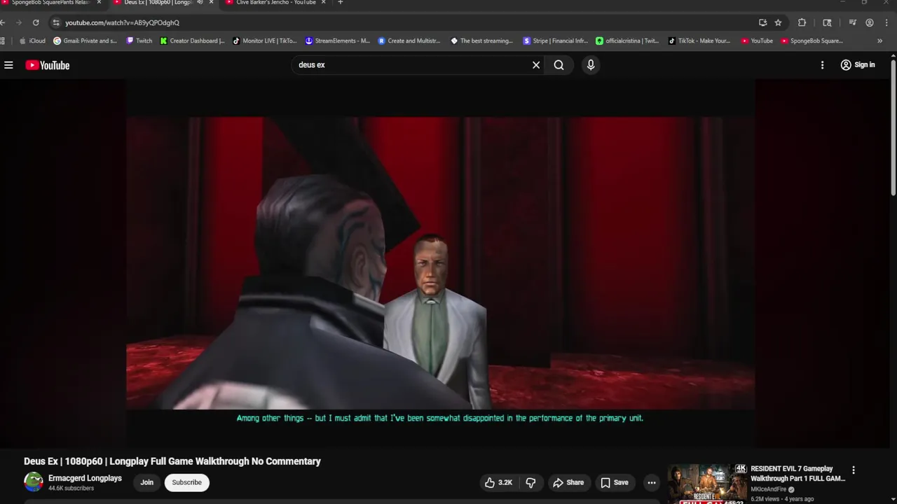Image resolution: width=897 pixels, height=504 pixels.
Task: Like the Deus Ex video
Action: pyautogui.click(x=498, y=482)
